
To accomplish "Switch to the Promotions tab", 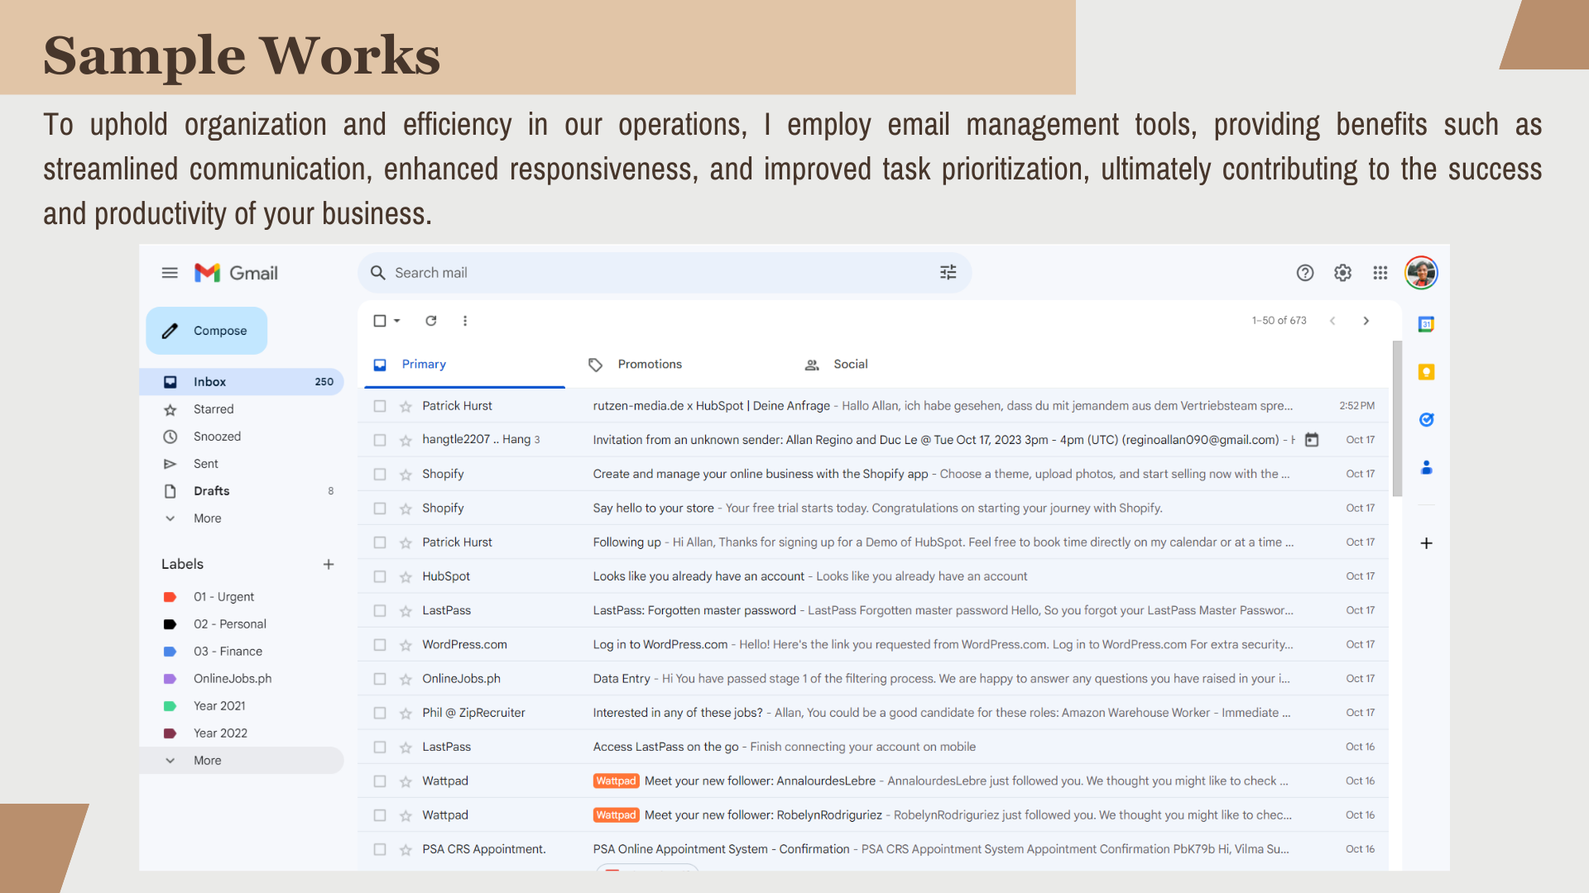I will (649, 365).
